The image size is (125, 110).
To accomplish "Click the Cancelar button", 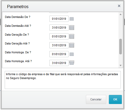I will tap(96, 99).
